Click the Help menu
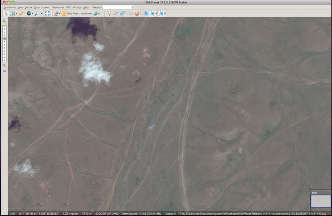This screenshot has height=216, width=332. click(86, 7)
